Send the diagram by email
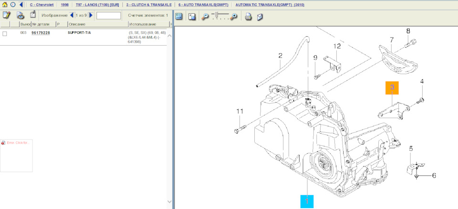458x209 pixels. click(x=260, y=17)
